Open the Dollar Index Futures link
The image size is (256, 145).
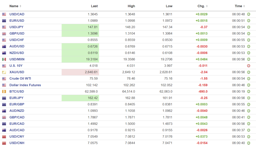coord(25,85)
